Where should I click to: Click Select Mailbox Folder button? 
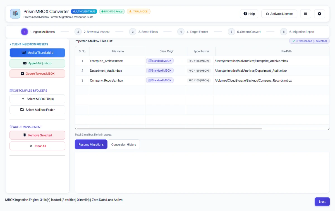pyautogui.click(x=37, y=110)
